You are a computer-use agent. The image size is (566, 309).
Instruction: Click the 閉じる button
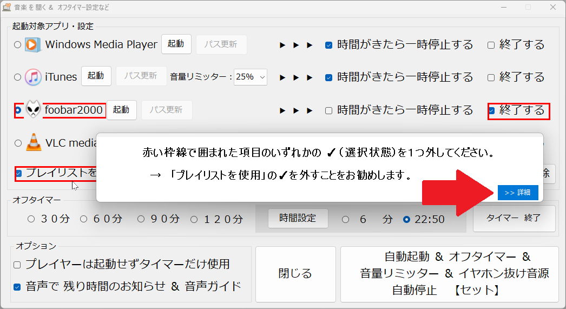[295, 274]
